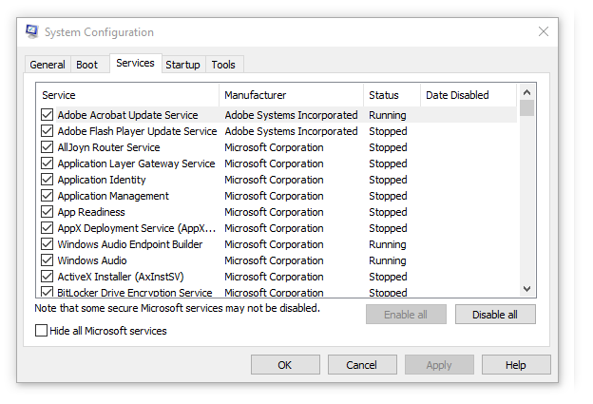Open Help for System Configuration
Screen dimensions: 593x404
coord(516,365)
